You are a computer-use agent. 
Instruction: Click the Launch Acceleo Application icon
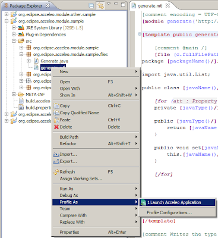click(143, 203)
